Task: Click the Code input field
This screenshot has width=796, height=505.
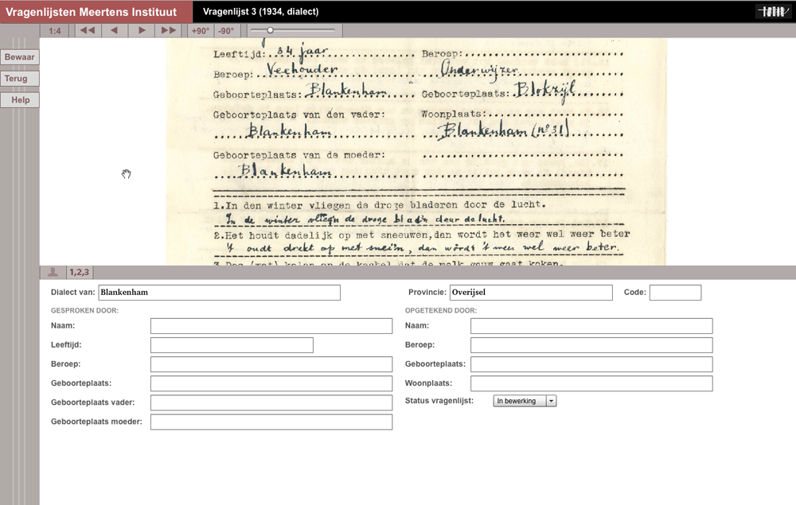Action: tap(675, 293)
